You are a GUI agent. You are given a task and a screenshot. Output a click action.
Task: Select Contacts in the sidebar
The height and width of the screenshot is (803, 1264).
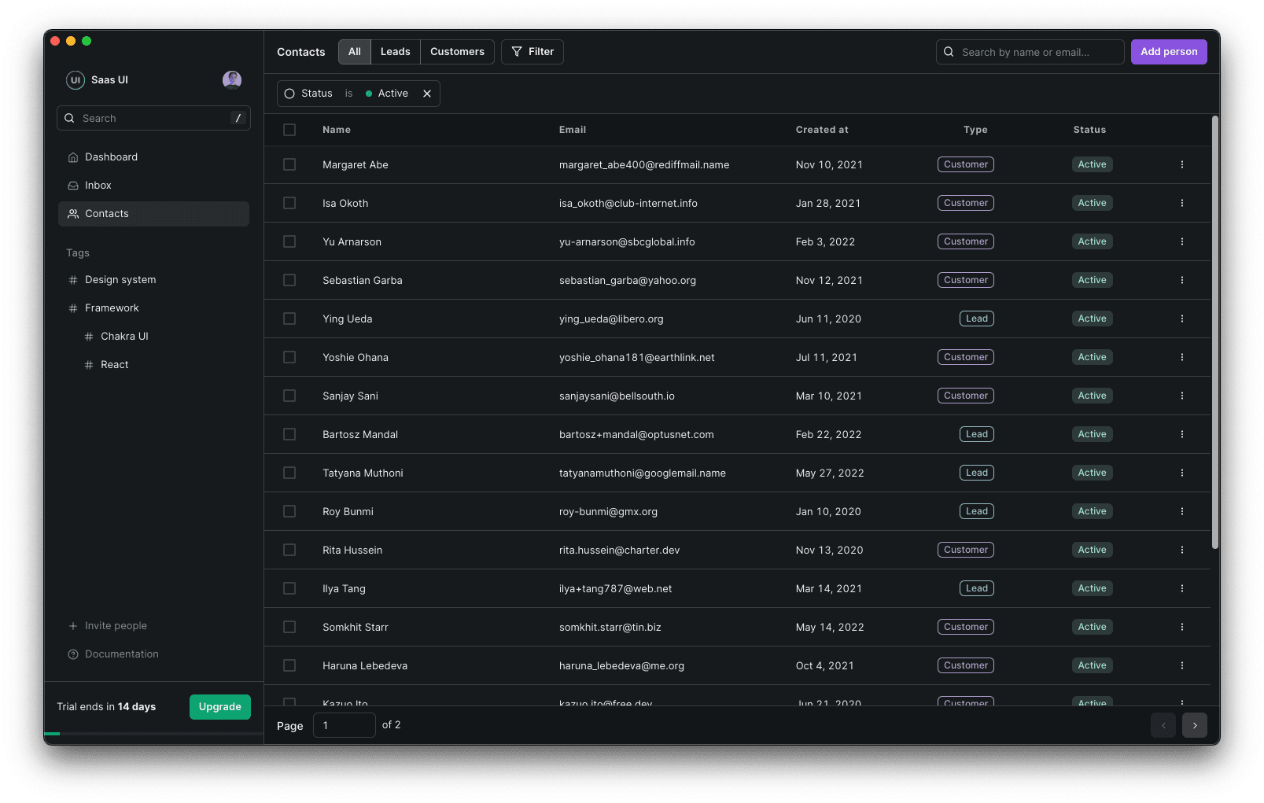[x=106, y=213]
